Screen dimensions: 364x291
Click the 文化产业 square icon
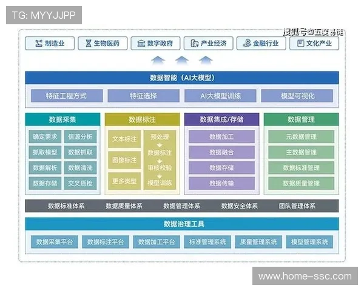tap(301, 43)
